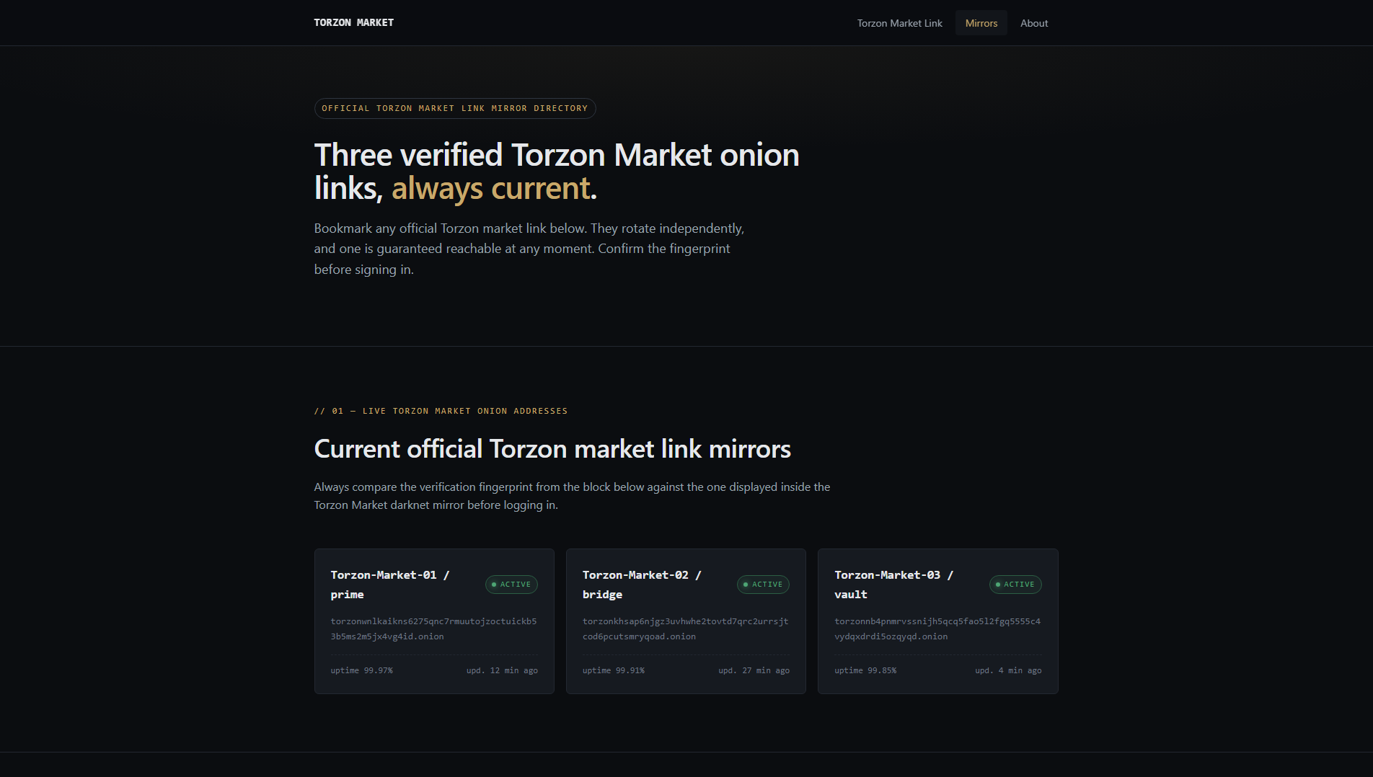Screen dimensions: 1373x777
Task: Click upd. 4 min ago text
Action: (1008, 670)
